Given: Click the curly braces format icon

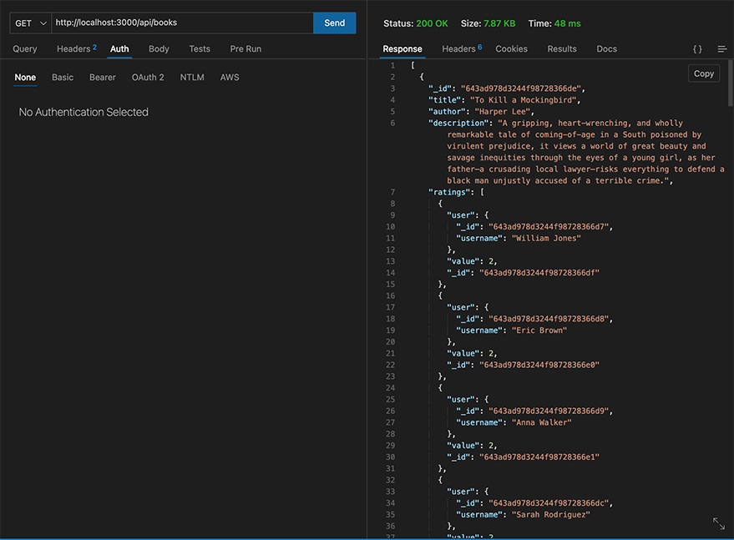Looking at the screenshot, I should [697, 48].
